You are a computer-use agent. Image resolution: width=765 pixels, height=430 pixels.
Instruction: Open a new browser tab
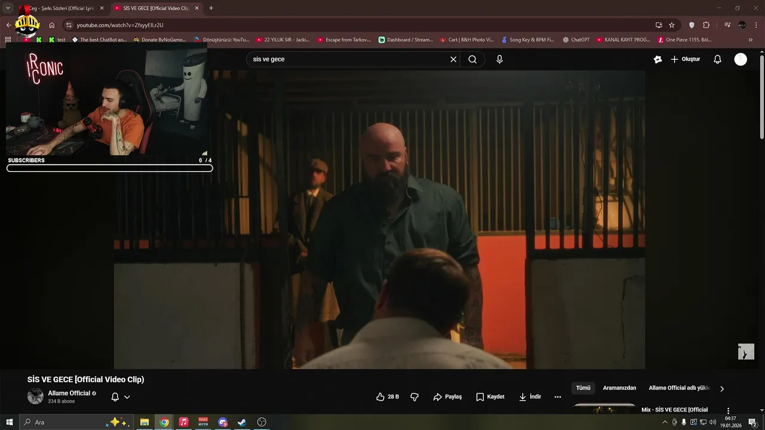tap(211, 8)
